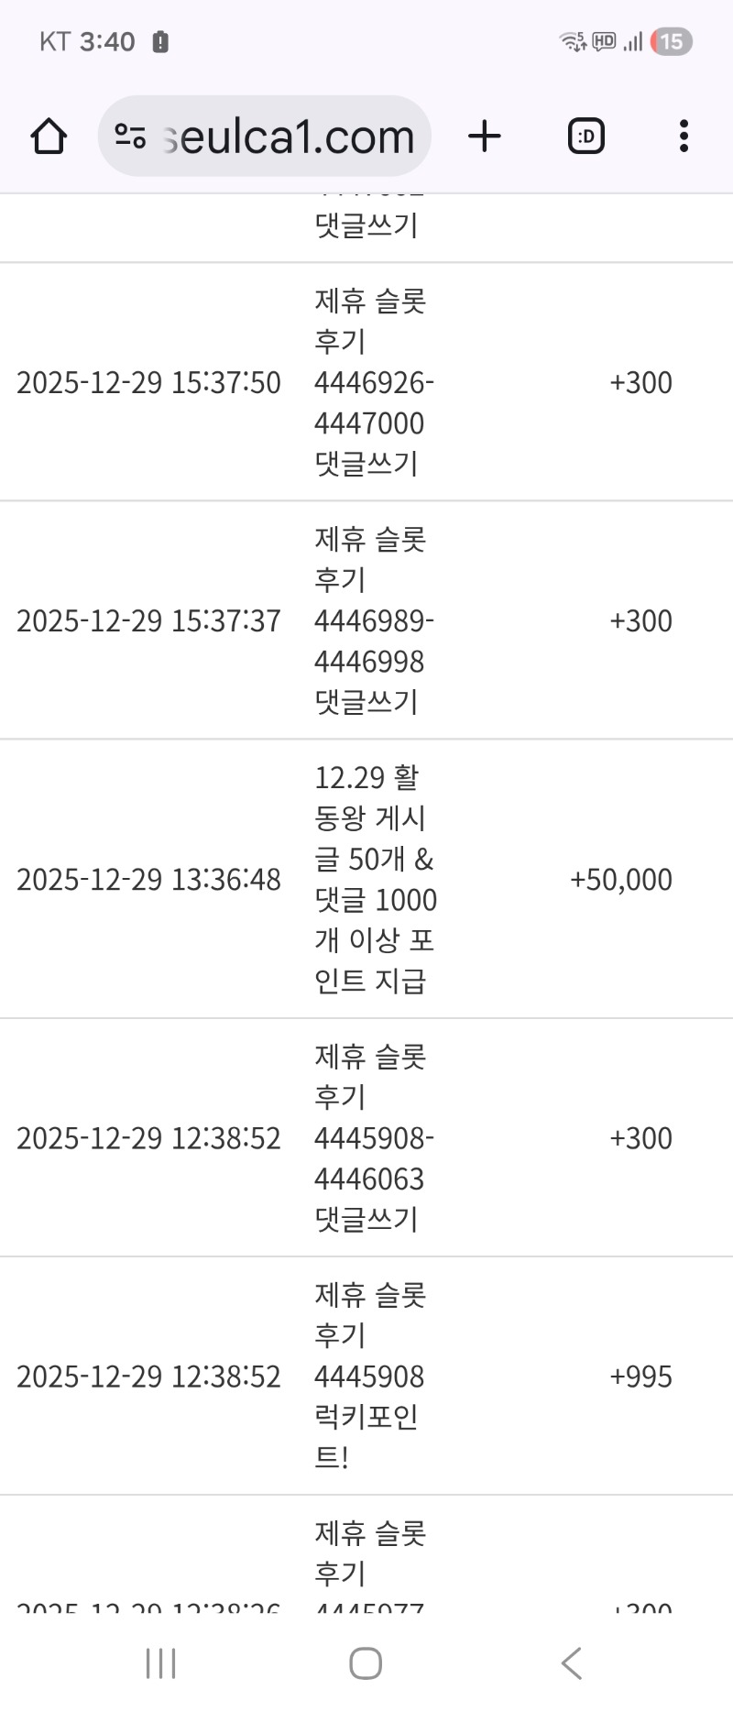Tap the timestamp 2025-12-29 15:37:50
The width and height of the screenshot is (733, 1711).
pos(148,383)
